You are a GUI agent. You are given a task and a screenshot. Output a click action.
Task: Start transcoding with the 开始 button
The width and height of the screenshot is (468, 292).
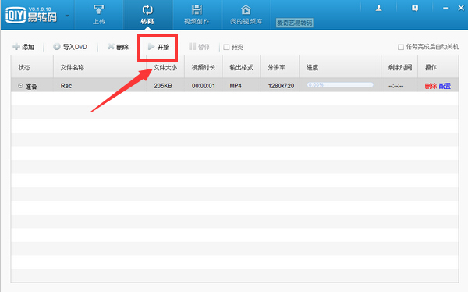click(x=158, y=47)
